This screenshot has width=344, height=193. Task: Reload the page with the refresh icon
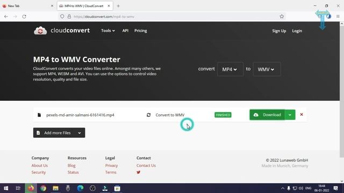coord(24,17)
